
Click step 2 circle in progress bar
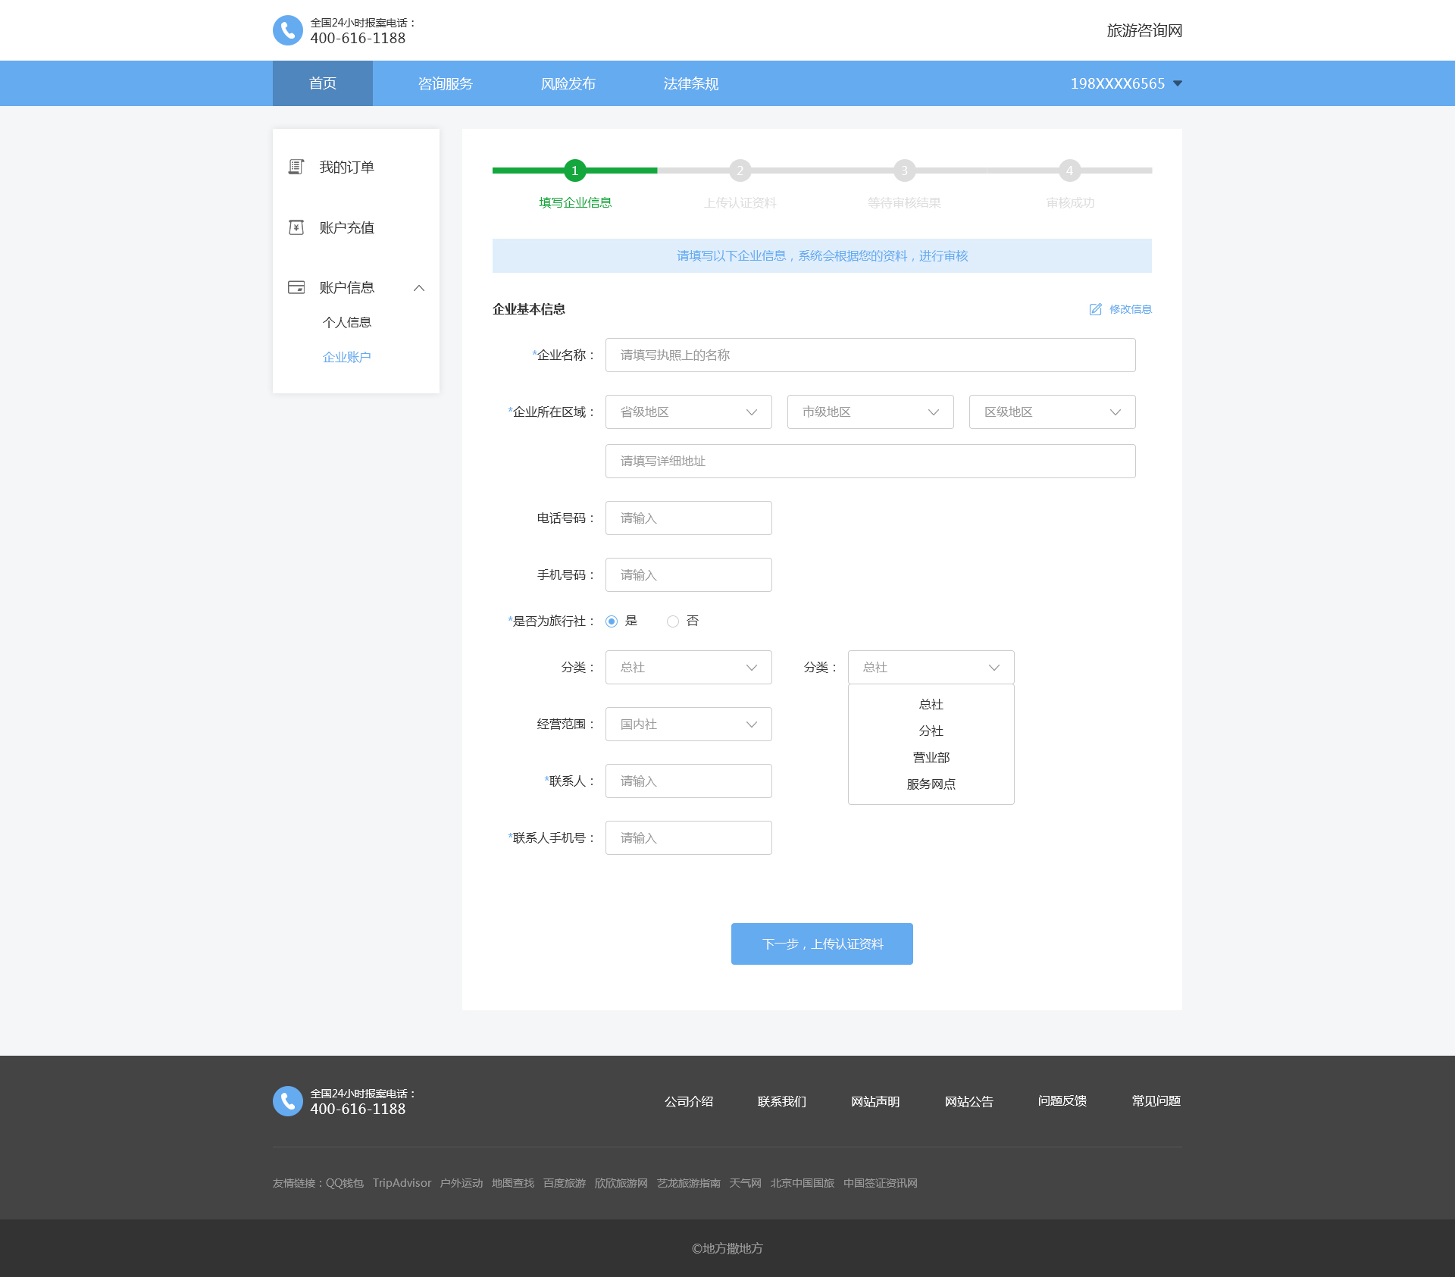(x=740, y=171)
